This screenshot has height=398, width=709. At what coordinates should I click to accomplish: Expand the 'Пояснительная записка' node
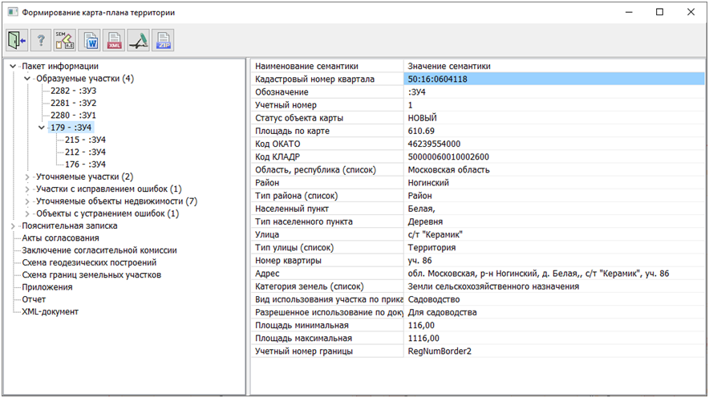[14, 226]
